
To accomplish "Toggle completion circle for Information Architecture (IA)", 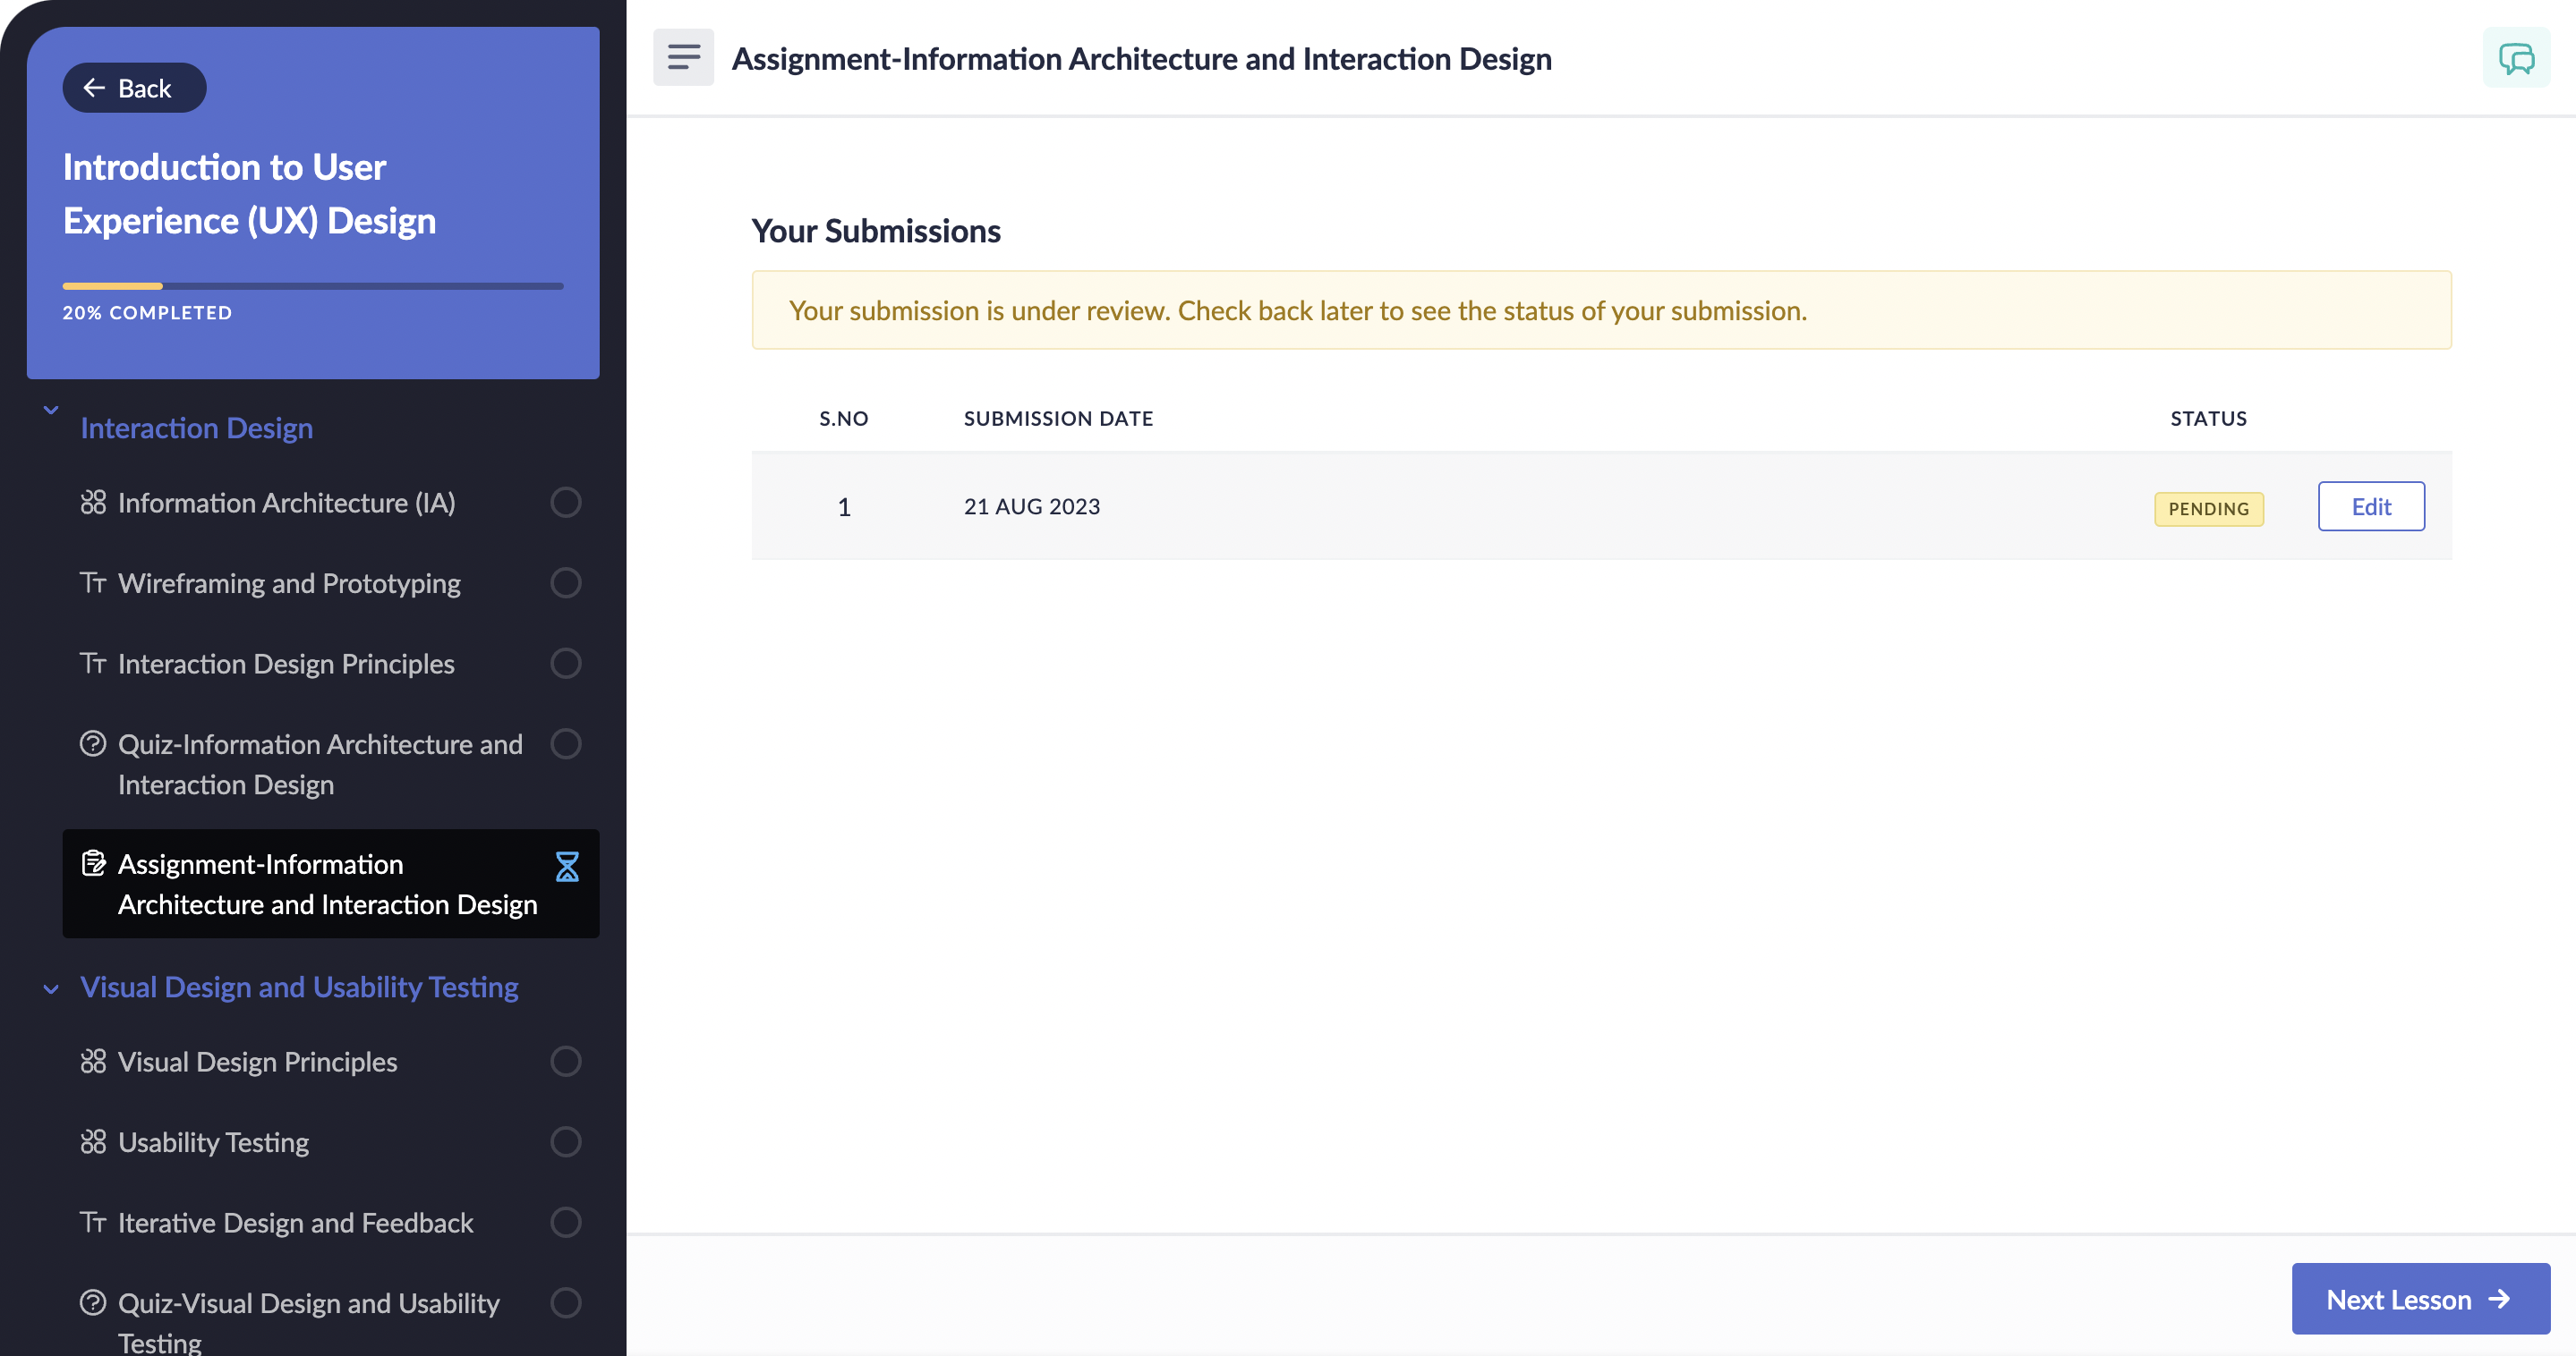I will (x=565, y=503).
